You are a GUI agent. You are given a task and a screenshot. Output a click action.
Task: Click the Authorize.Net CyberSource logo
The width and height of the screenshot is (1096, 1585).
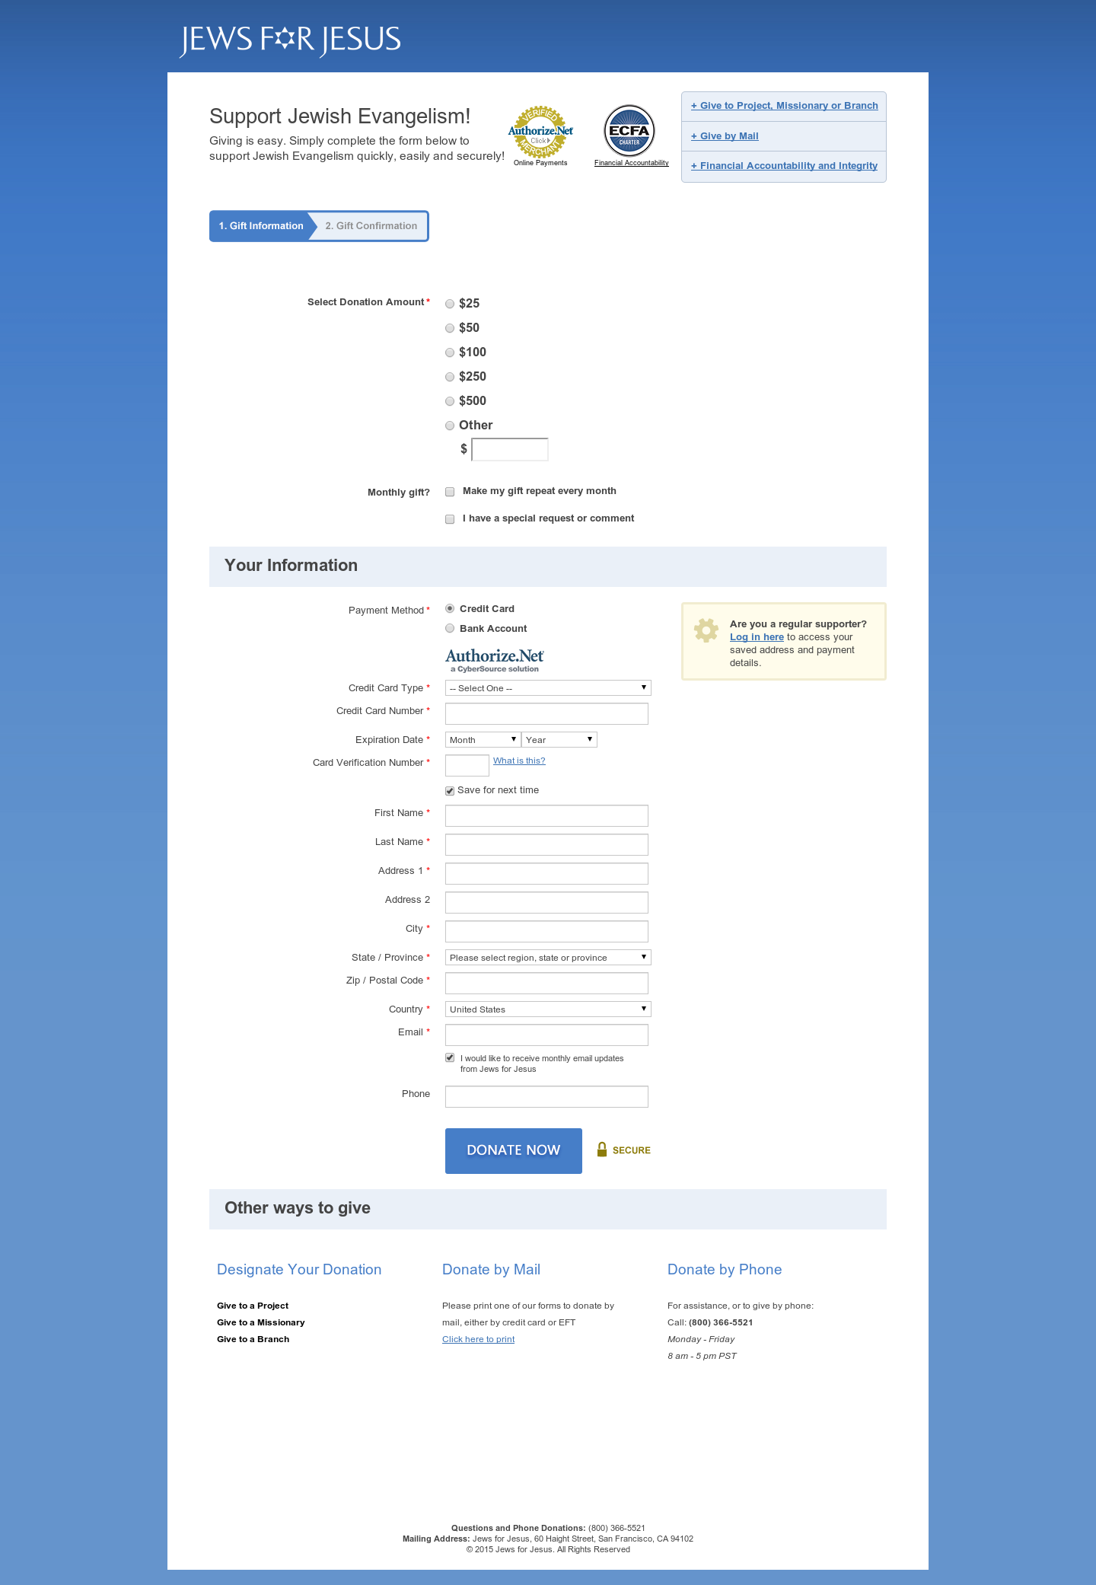point(495,660)
